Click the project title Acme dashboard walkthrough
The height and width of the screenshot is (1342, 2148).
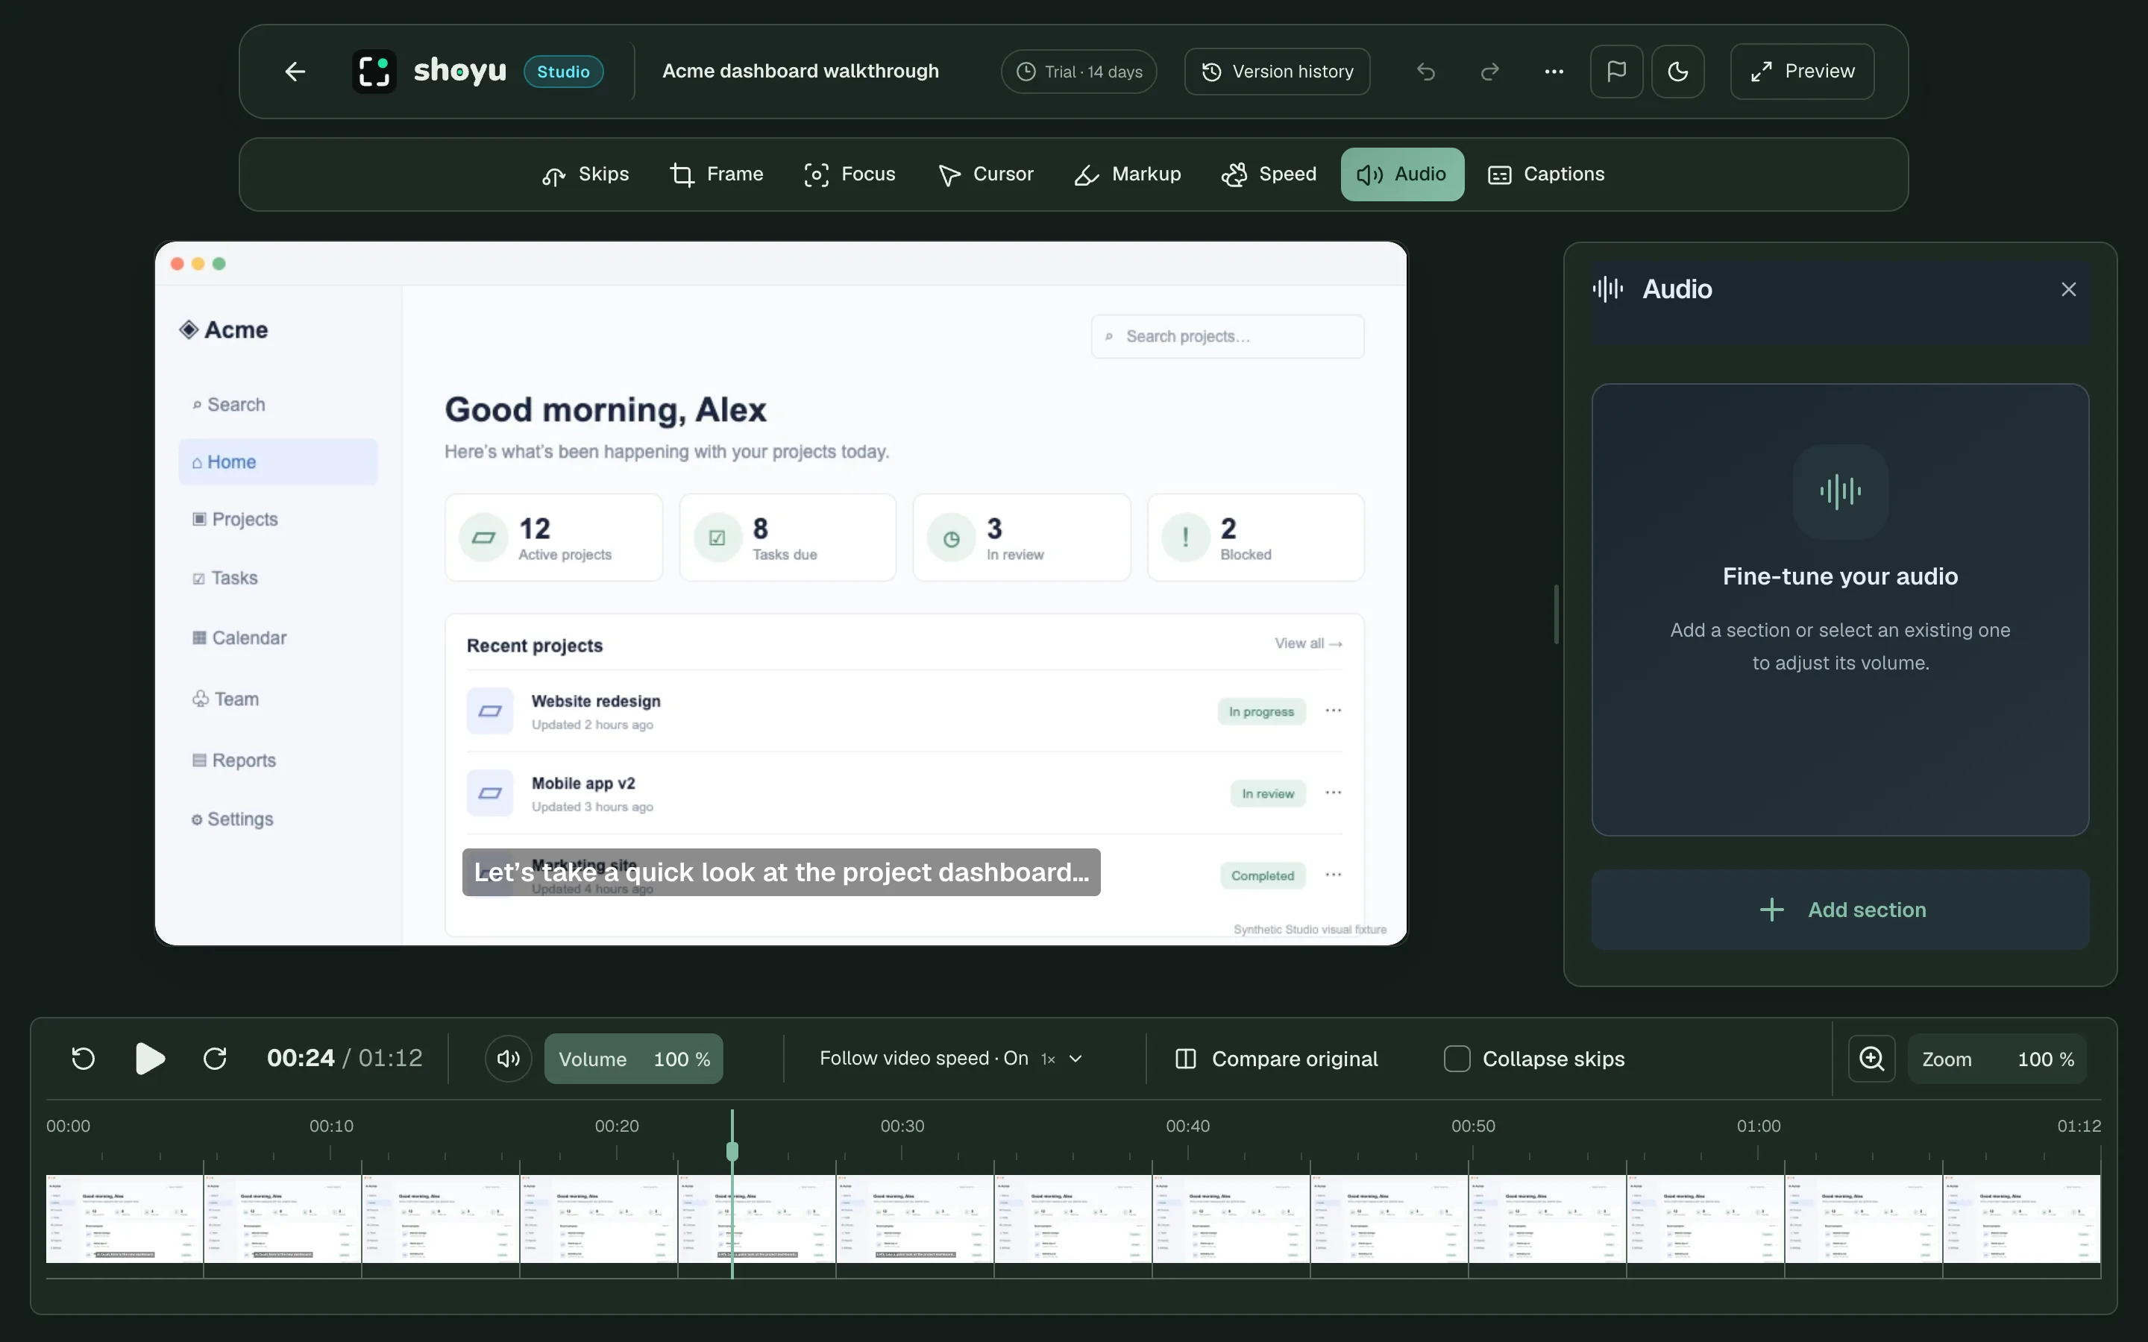800,71
